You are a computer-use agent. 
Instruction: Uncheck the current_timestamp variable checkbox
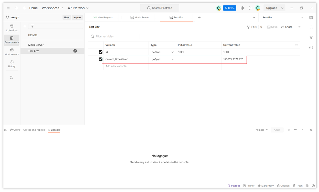100,59
